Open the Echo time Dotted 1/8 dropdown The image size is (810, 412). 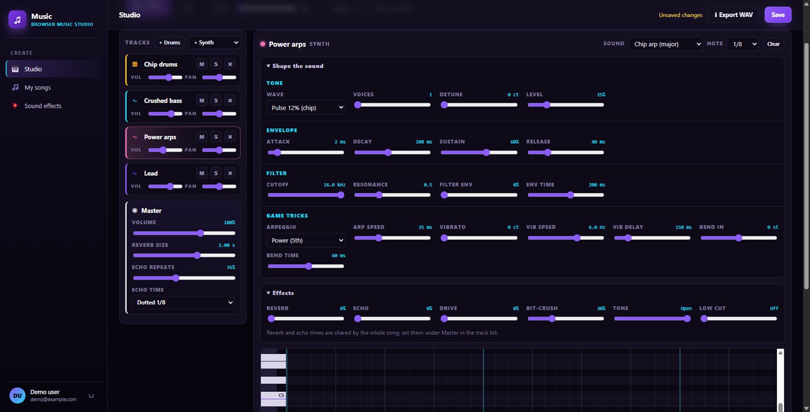(x=183, y=302)
